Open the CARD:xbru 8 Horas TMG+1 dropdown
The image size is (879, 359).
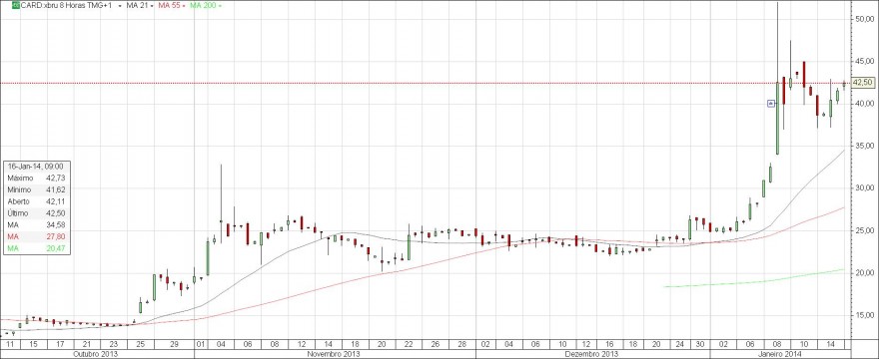click(120, 6)
